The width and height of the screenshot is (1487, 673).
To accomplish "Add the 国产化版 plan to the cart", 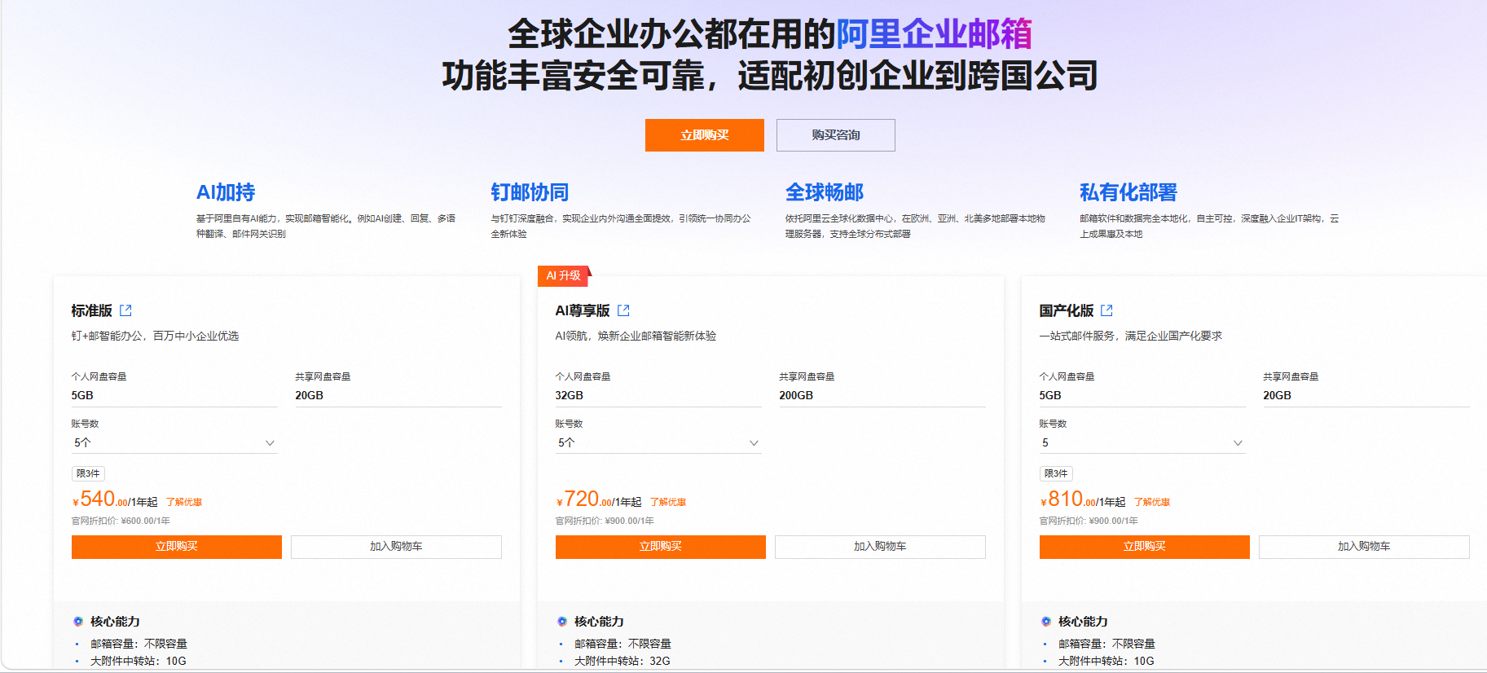I will tap(1364, 547).
